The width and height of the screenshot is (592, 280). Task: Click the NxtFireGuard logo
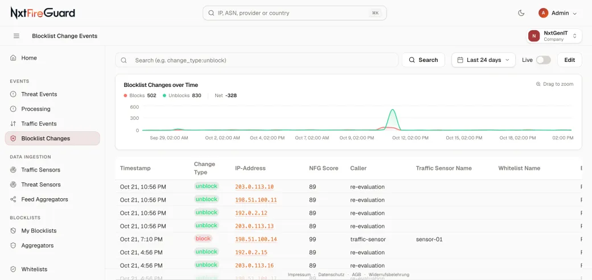43,13
